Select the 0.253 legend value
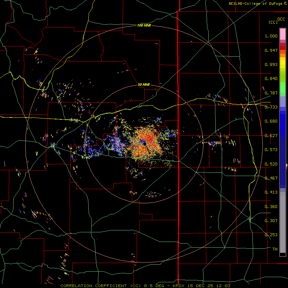This screenshot has width=288, height=288. click(271, 235)
